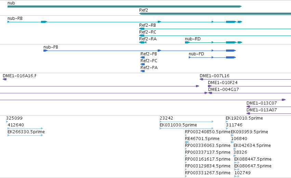The height and width of the screenshot is (178, 291).
Task: Select the EK266330.5prime feature line
Action: [x=25, y=135]
